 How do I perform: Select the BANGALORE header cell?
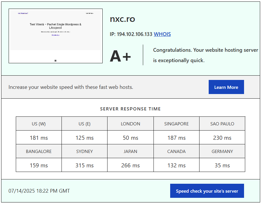coord(39,152)
